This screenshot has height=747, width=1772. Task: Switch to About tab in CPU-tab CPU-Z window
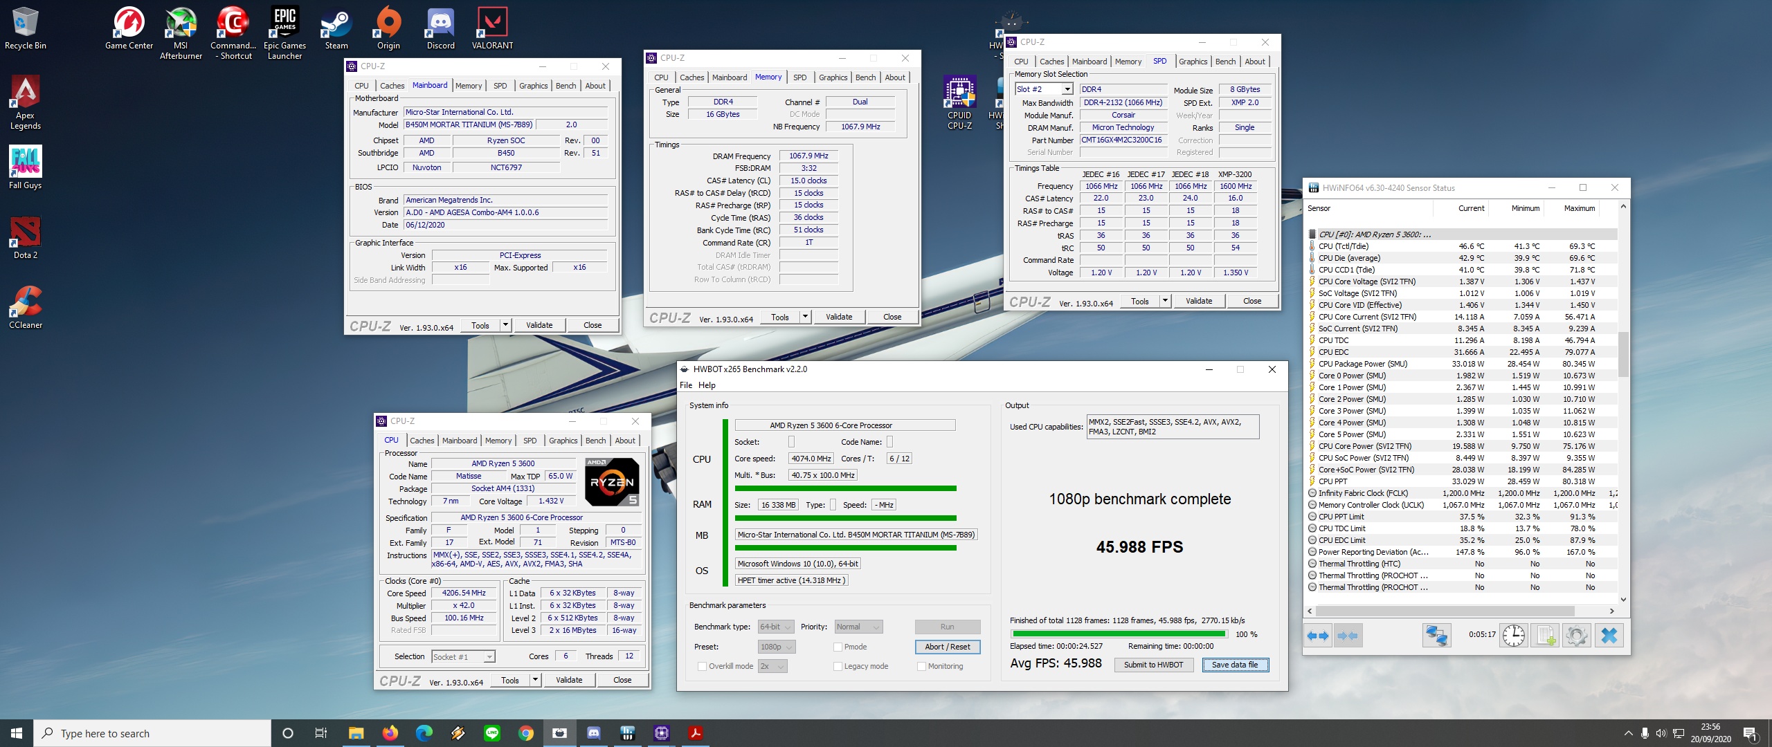coord(624,441)
